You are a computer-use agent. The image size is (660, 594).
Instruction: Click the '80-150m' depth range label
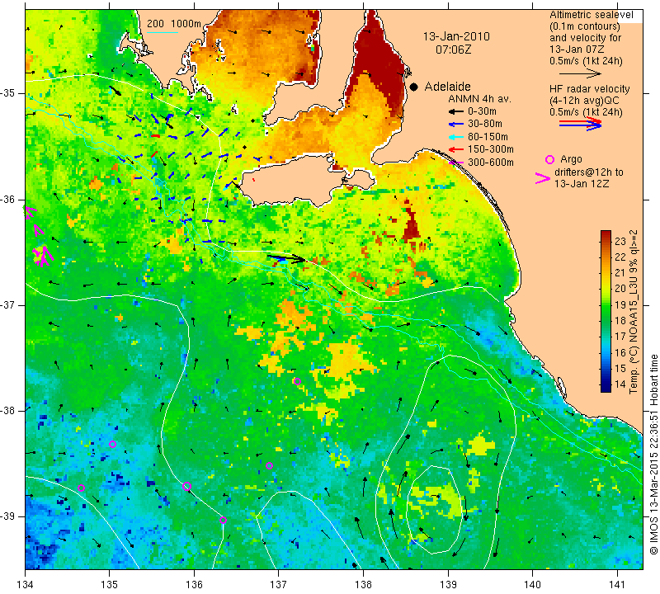tap(488, 137)
